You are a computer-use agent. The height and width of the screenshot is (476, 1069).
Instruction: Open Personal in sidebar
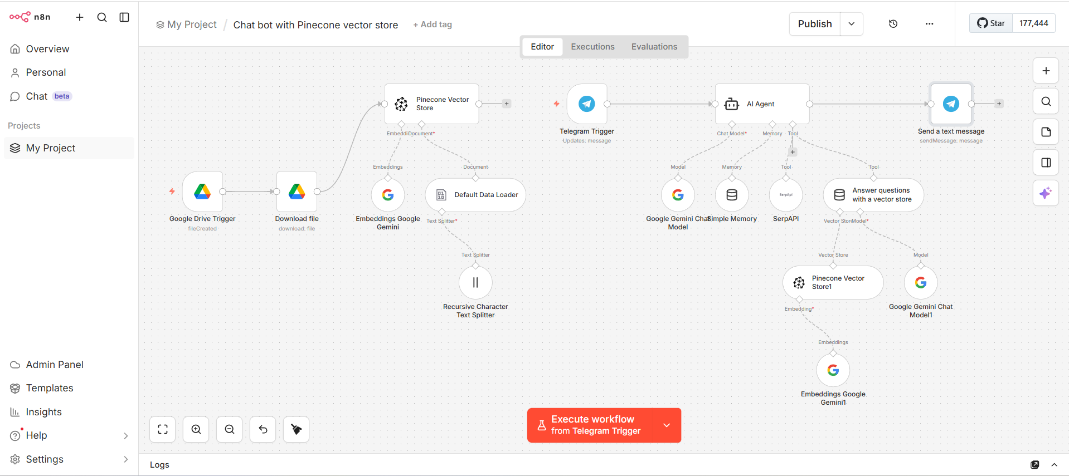(x=69, y=72)
